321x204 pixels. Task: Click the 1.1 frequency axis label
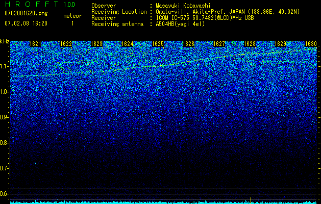[x=4, y=66]
